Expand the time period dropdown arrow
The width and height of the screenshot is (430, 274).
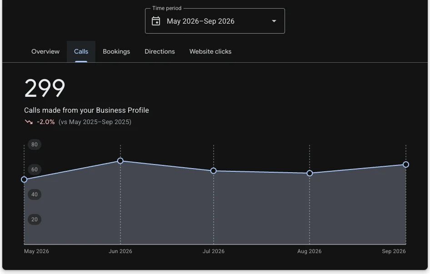coord(274,21)
